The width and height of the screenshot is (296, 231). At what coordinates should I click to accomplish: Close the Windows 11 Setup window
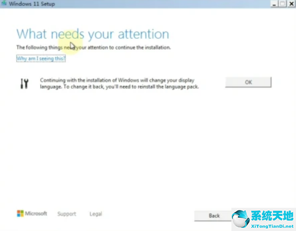291,4
